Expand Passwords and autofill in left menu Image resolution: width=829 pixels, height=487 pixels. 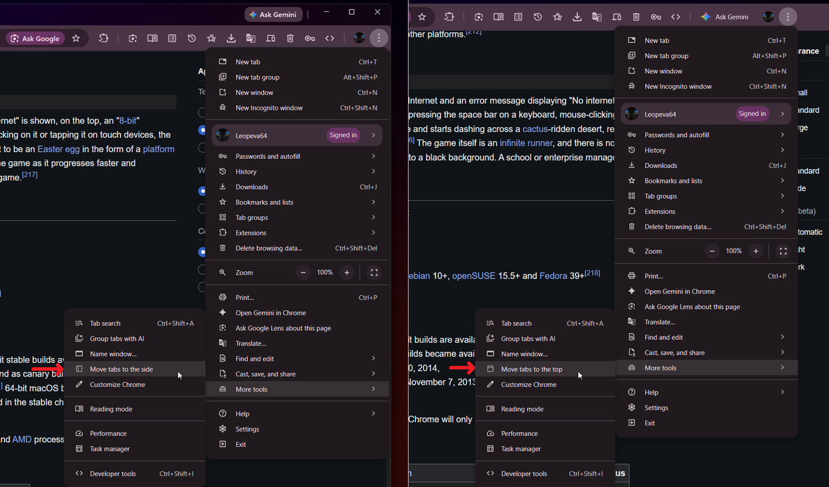(297, 156)
